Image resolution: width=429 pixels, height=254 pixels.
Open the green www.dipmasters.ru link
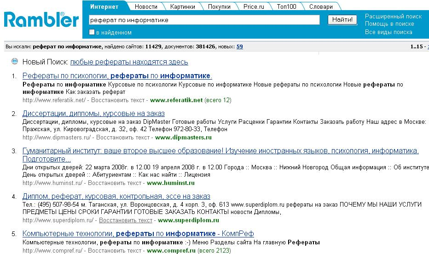coord(183,137)
